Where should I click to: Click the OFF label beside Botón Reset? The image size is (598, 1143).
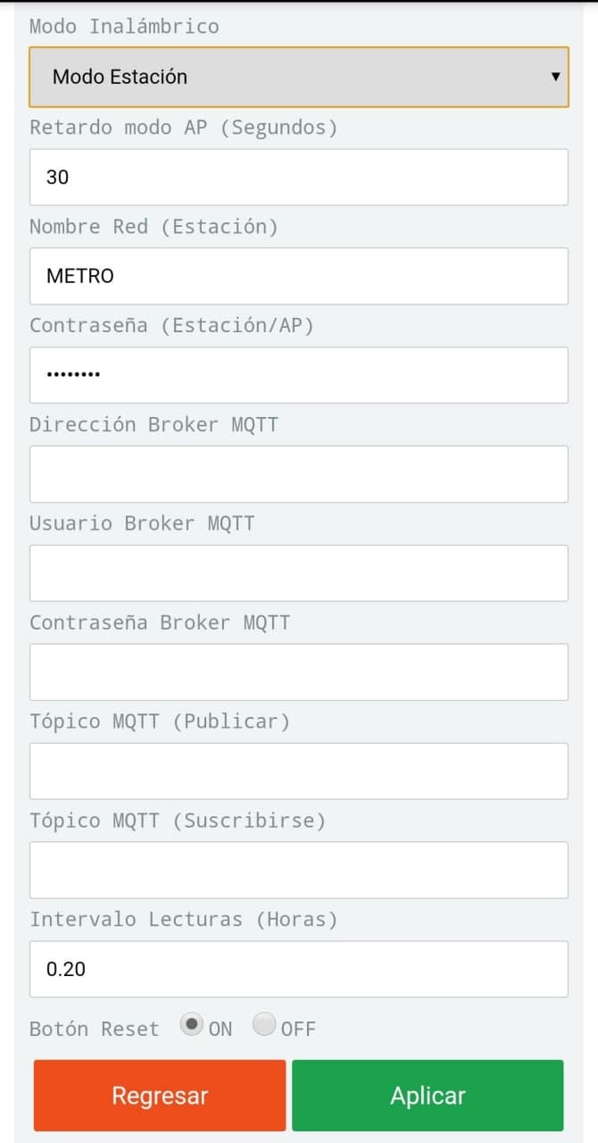pos(298,1029)
